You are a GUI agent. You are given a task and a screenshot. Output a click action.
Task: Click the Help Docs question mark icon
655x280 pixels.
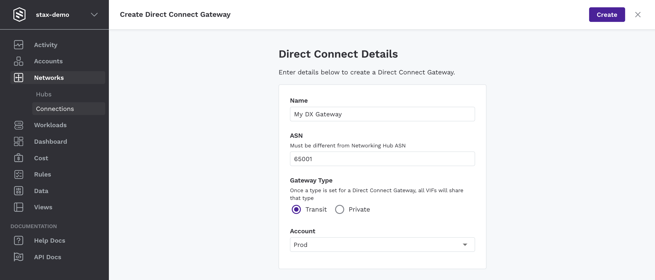coord(19,240)
